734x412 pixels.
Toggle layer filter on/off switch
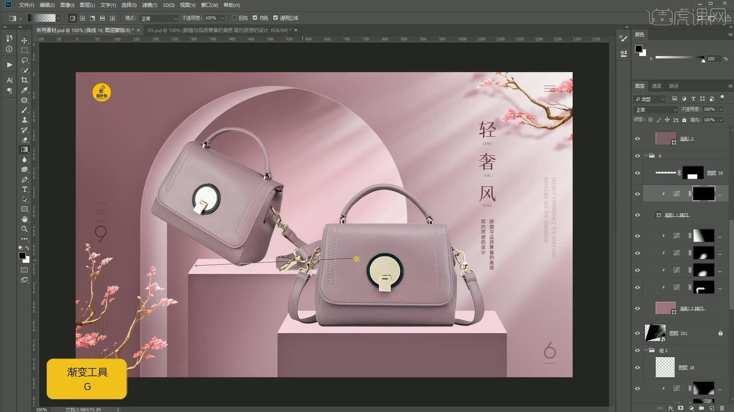722,98
